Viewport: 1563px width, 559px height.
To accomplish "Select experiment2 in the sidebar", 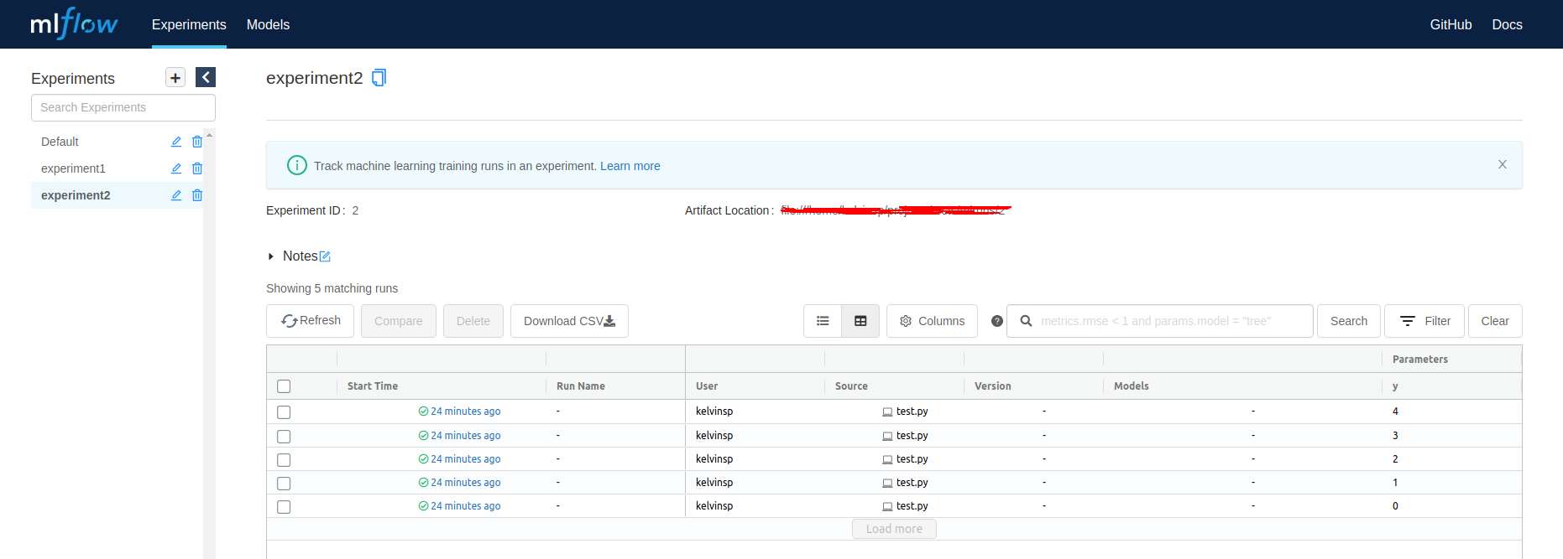I will coord(76,195).
